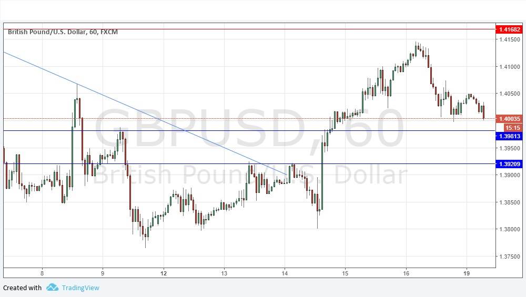The width and height of the screenshot is (526, 297).
Task: Click the red horizontal resistance line
Action: pyautogui.click(x=263, y=29)
